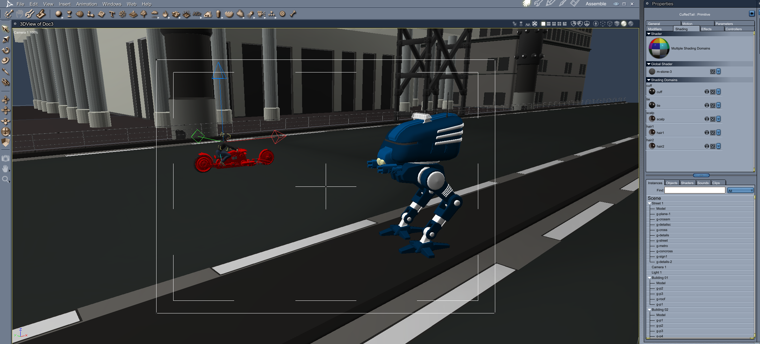Insert a camera from the toolbar
This screenshot has width=760, height=344.
click(x=261, y=14)
